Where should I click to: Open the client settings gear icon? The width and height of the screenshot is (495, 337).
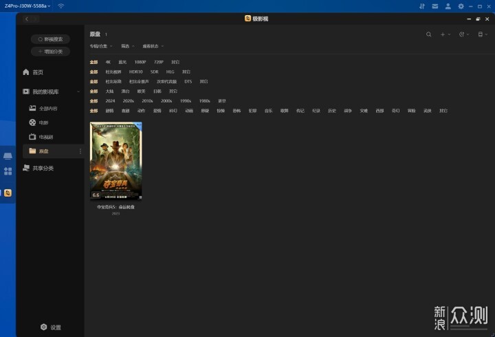click(461, 6)
